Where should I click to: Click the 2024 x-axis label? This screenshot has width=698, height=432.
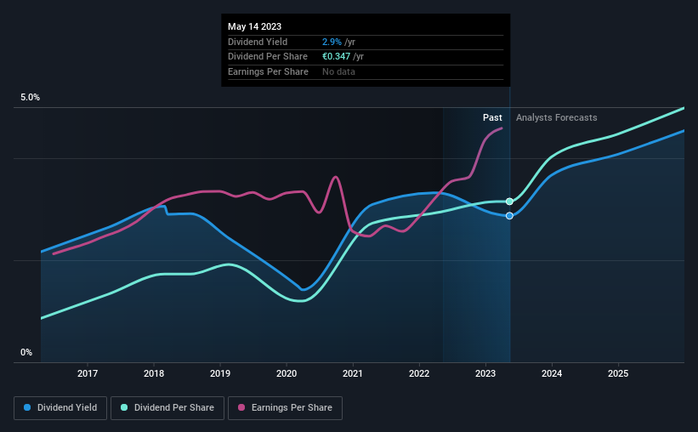pyautogui.click(x=552, y=373)
